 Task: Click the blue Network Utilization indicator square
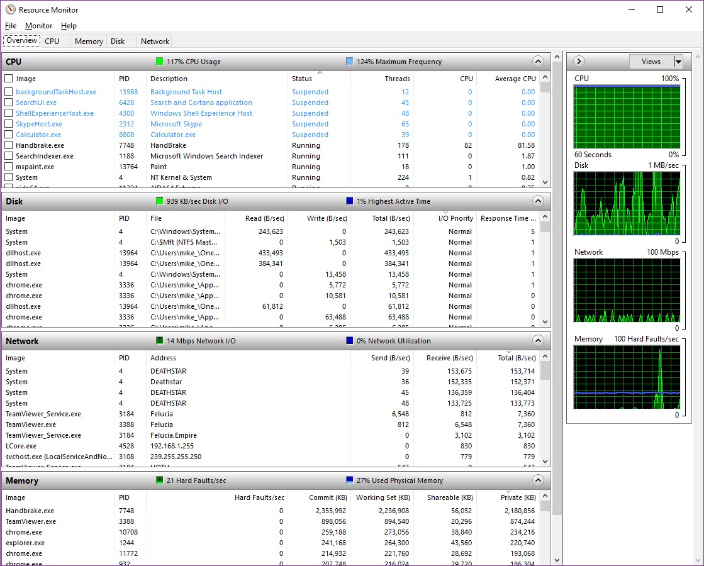coord(350,341)
